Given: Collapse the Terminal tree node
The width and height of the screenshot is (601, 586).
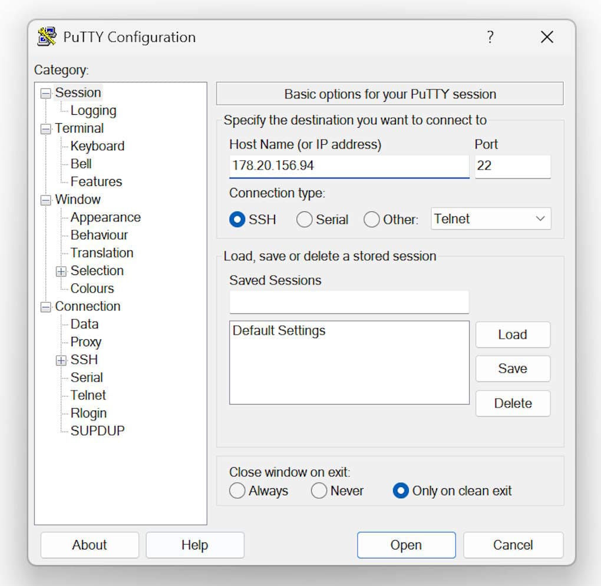Looking at the screenshot, I should point(45,129).
